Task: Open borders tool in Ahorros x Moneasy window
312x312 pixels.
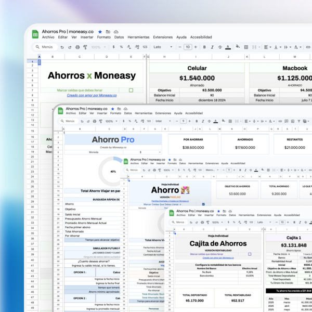Action: tap(246, 47)
